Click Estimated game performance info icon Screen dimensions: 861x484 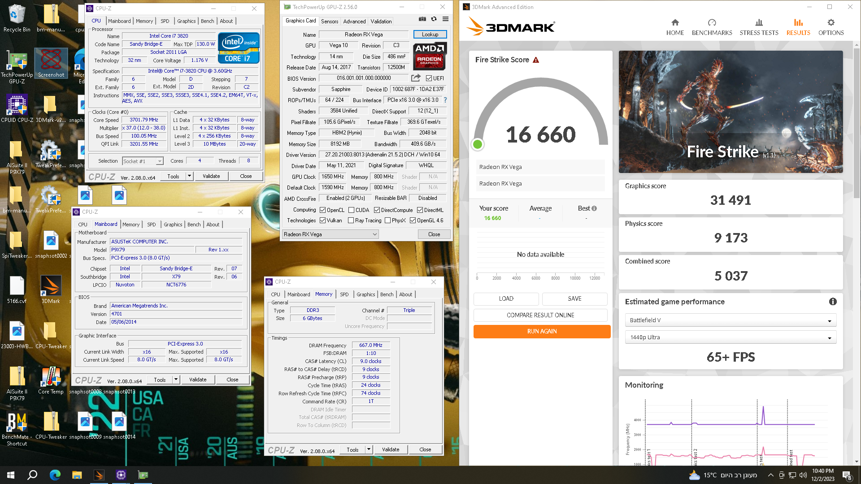[833, 302]
